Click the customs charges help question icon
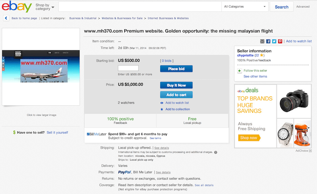The width and height of the screenshot is (317, 194). [x=216, y=152]
